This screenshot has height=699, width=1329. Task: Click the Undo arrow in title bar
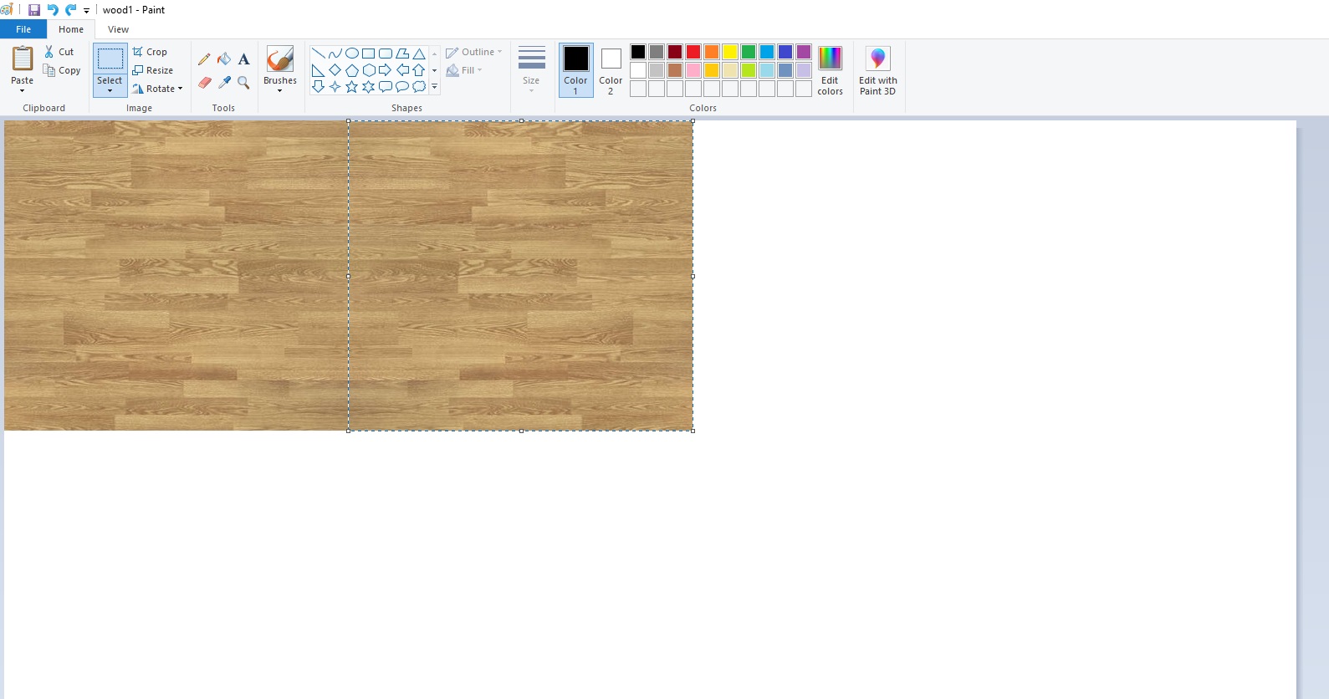(53, 10)
